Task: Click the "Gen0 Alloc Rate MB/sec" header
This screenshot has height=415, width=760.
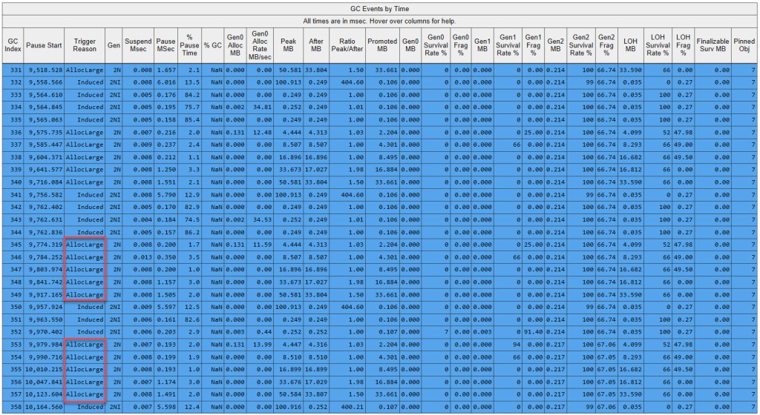Action: pos(260,45)
